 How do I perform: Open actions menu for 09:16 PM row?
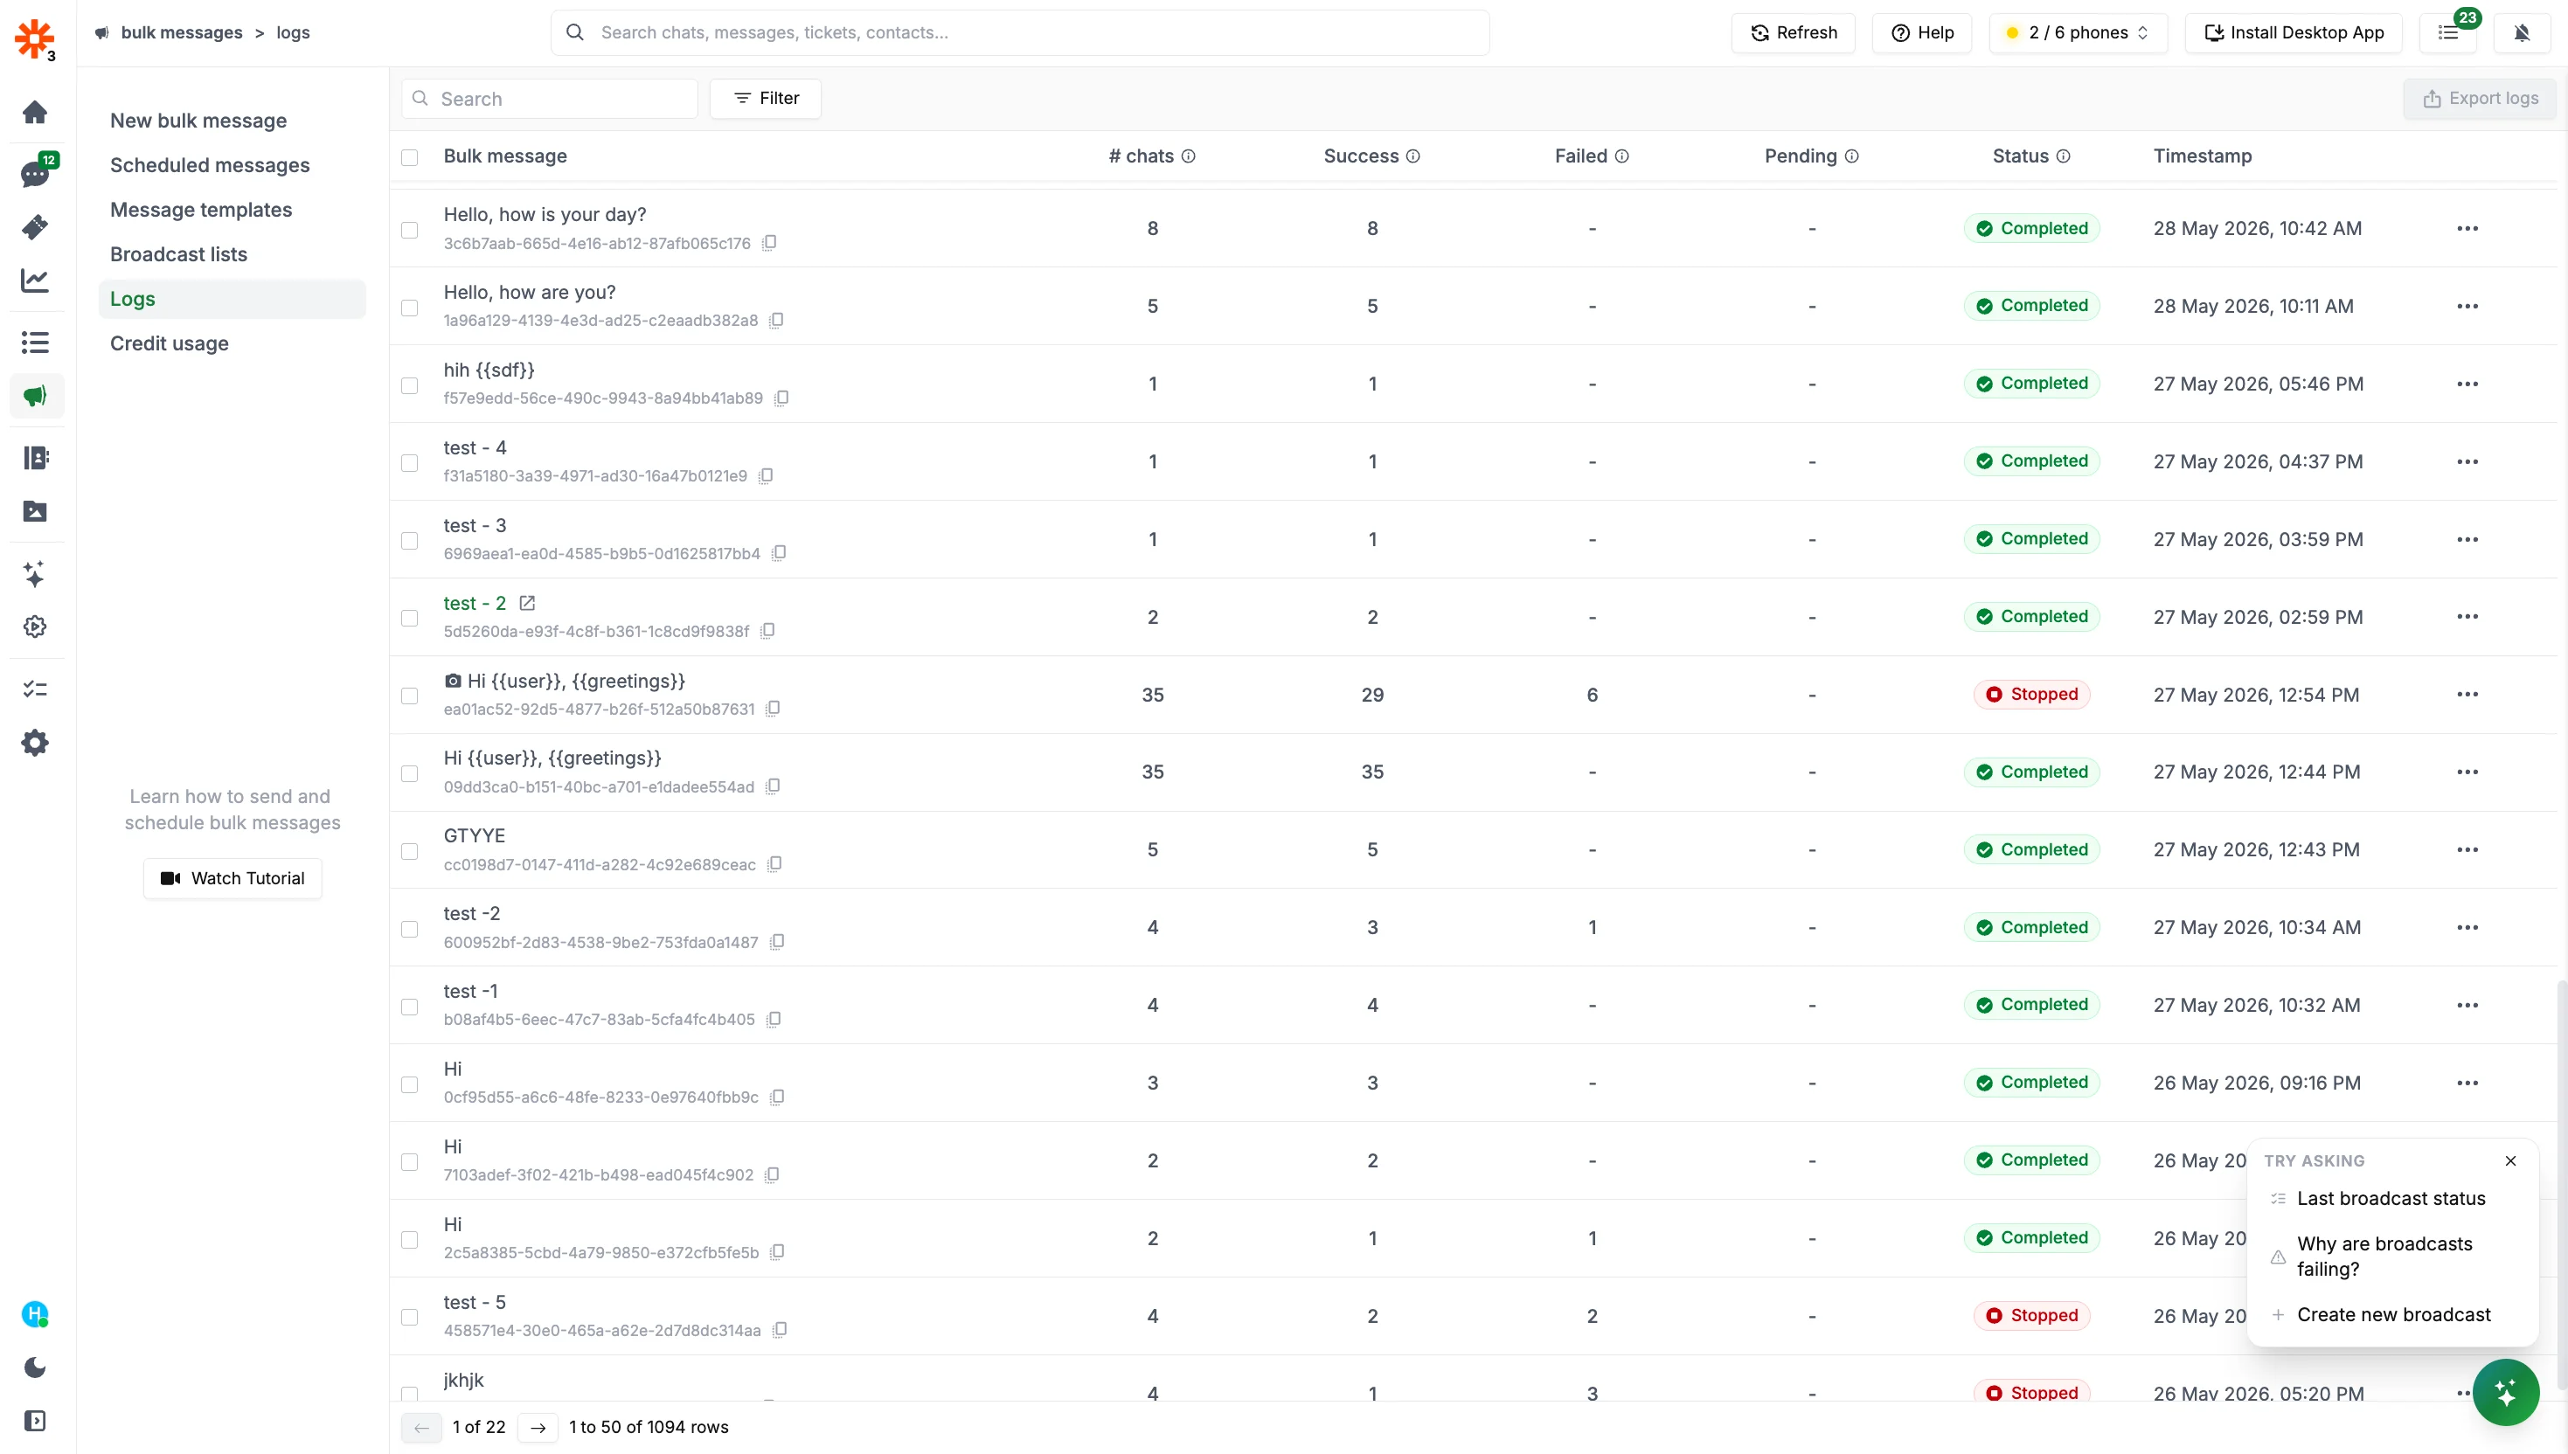pos(2467,1083)
